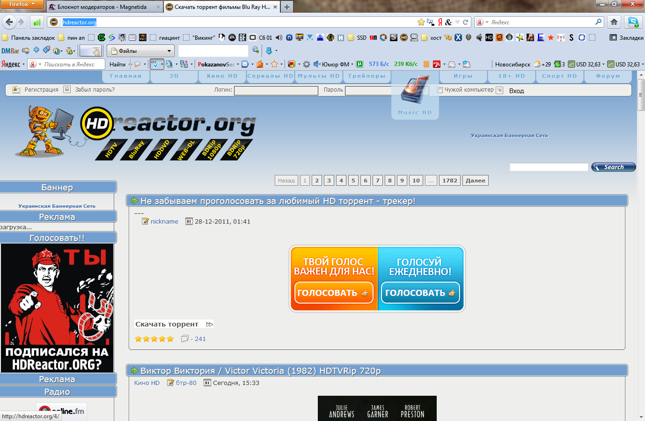This screenshot has width=645, height=421.
Task: Expand the PokazanovSer account dropdown
Action: click(x=238, y=65)
